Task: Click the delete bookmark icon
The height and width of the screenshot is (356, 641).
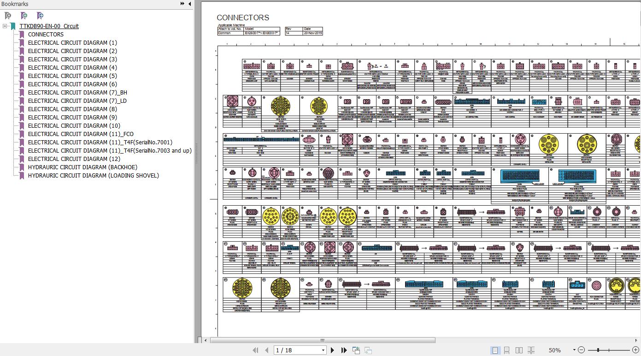Action: pos(7,16)
